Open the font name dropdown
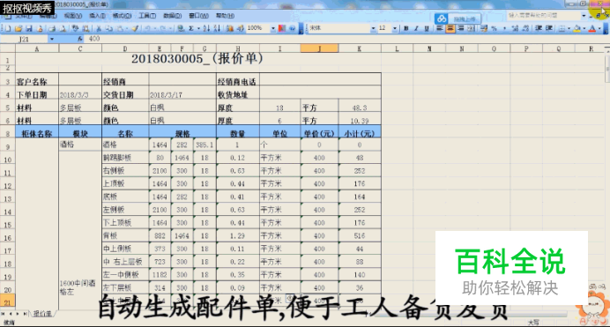 coord(373,28)
